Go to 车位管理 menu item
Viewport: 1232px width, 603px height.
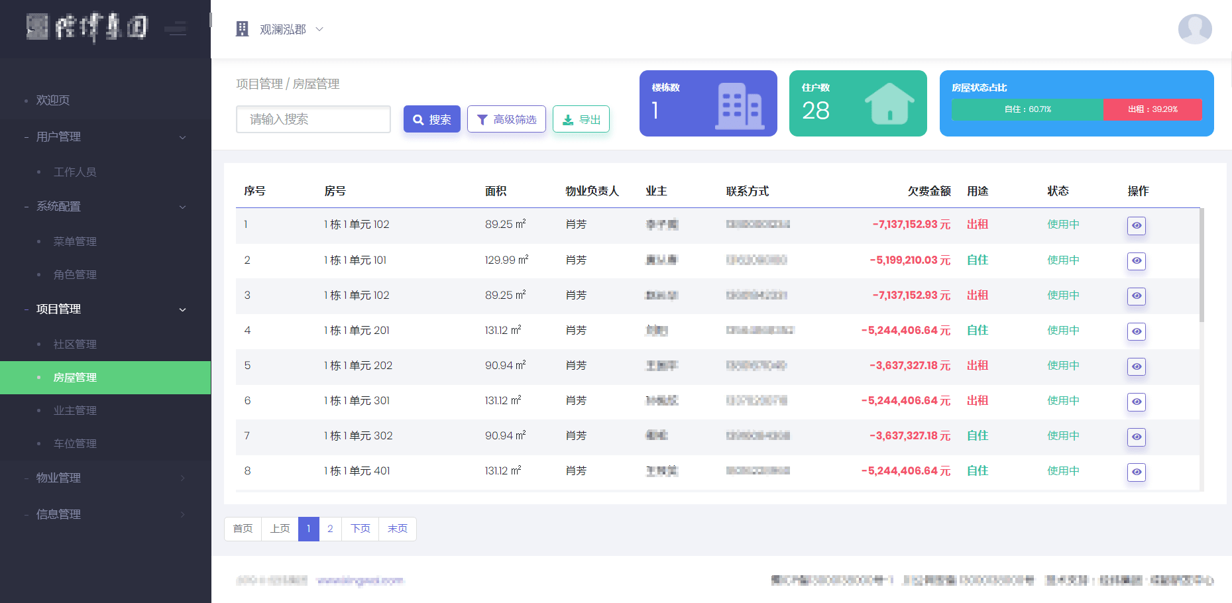(x=75, y=444)
